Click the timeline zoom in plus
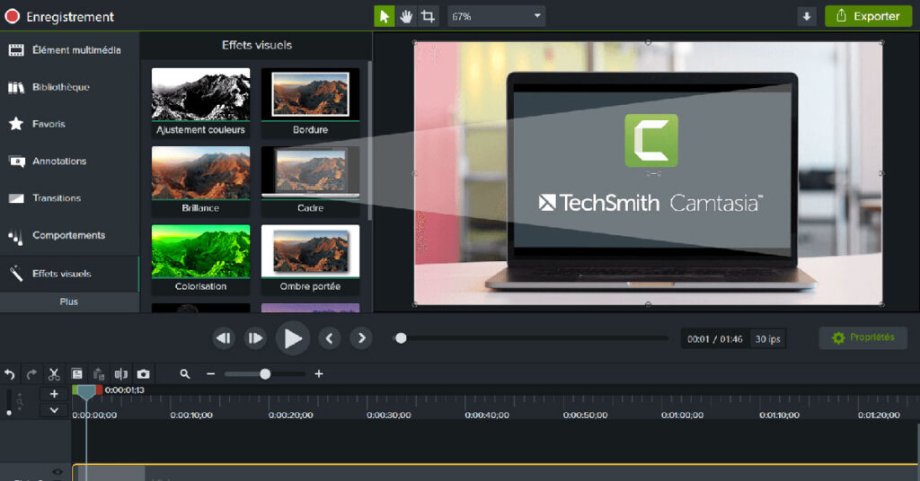Screen dimensions: 920x481 (319, 374)
